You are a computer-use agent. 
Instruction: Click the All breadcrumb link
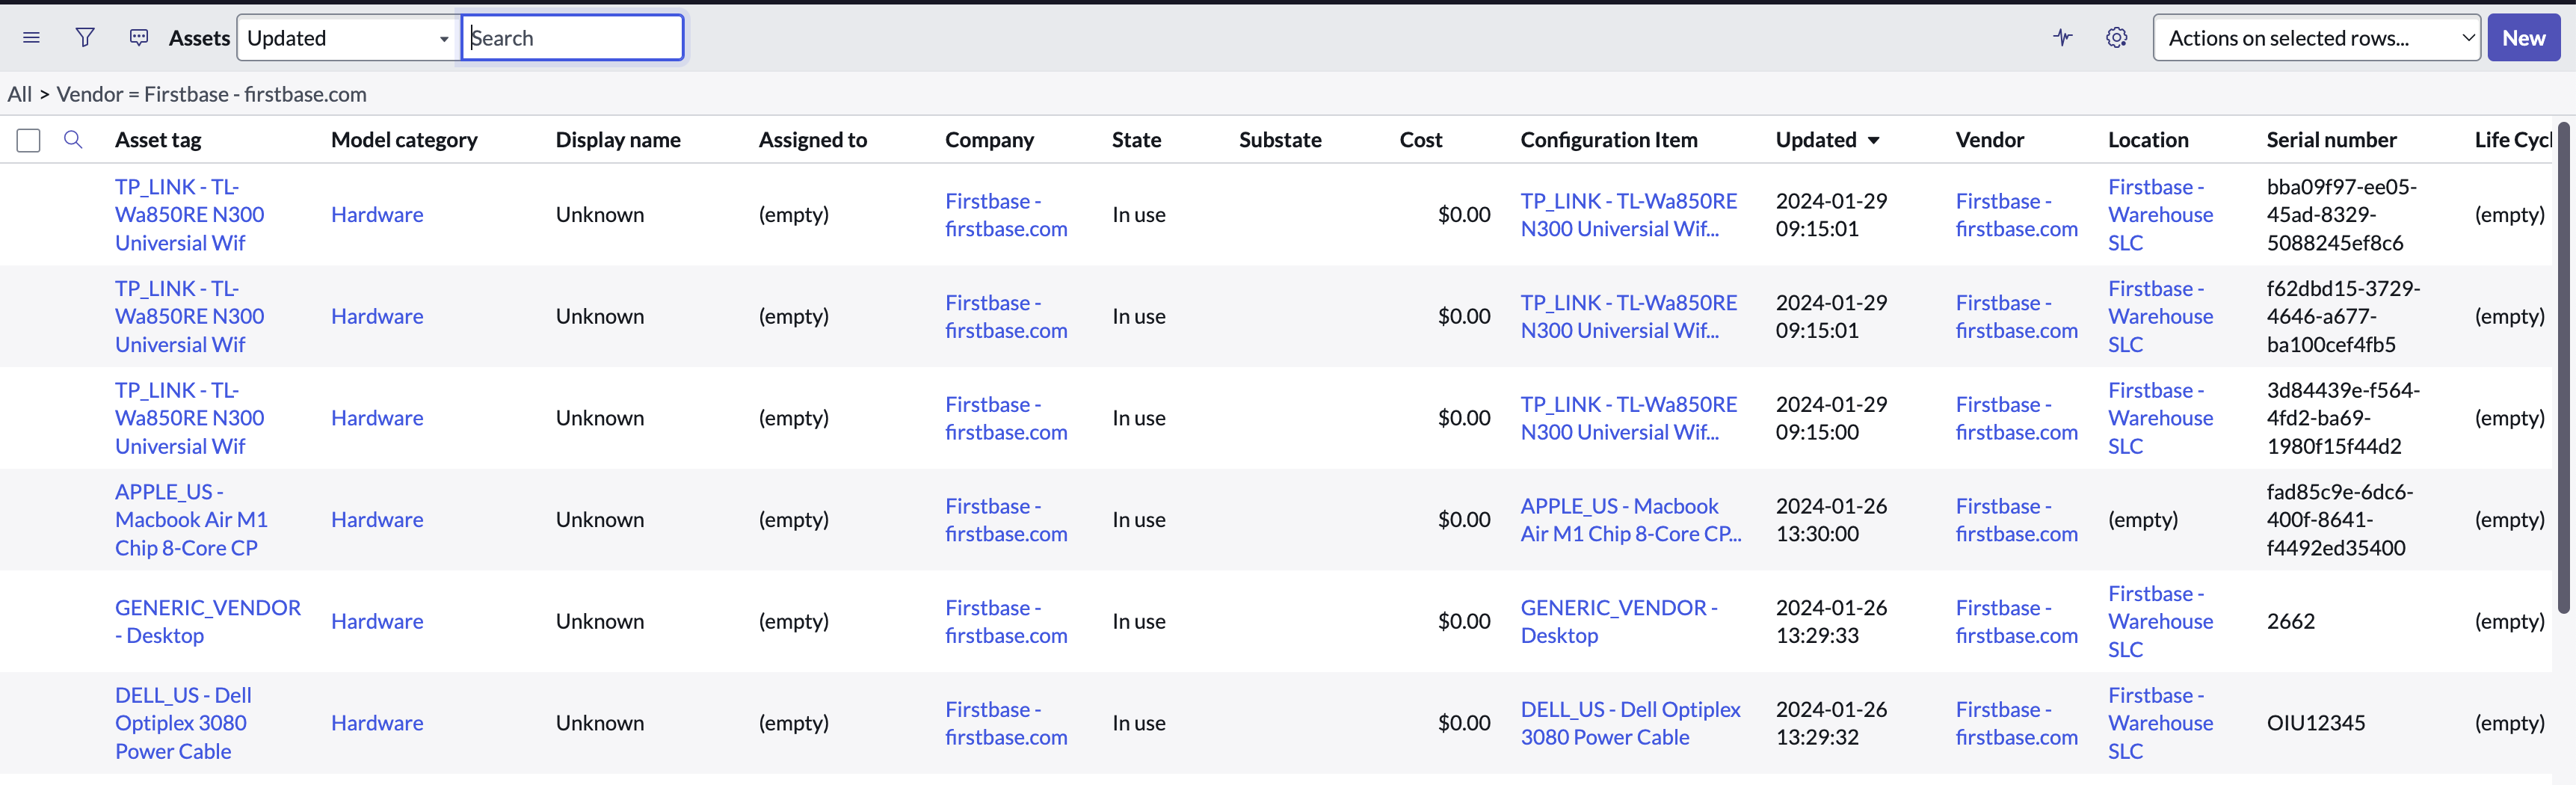pyautogui.click(x=19, y=94)
